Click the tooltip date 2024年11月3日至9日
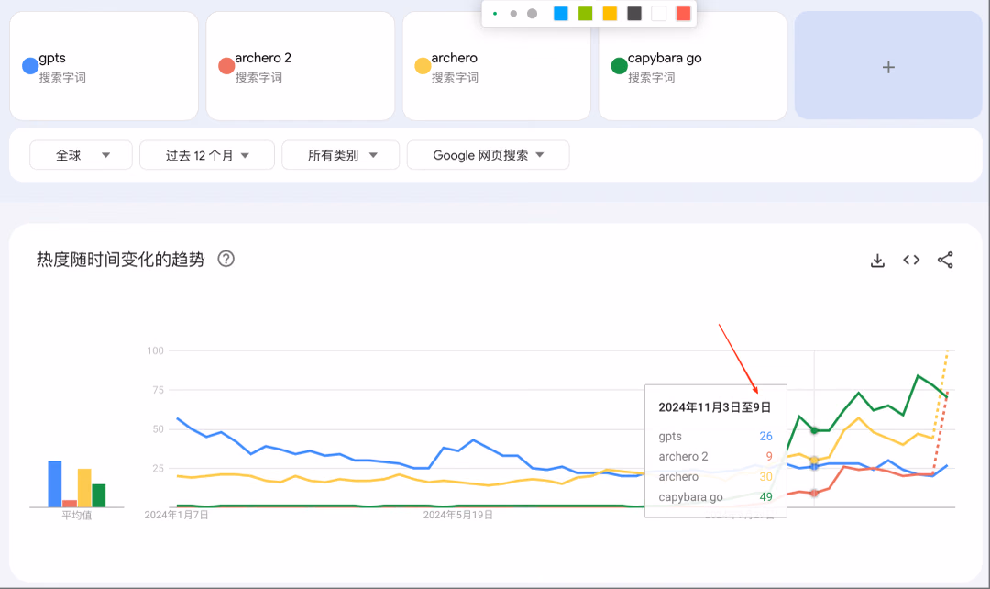Screen dimensions: 990x589 coord(715,407)
